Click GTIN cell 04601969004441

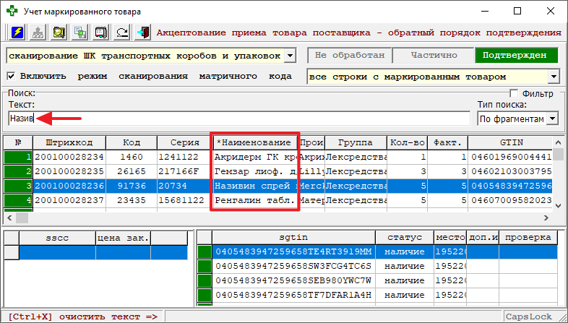tap(510, 157)
